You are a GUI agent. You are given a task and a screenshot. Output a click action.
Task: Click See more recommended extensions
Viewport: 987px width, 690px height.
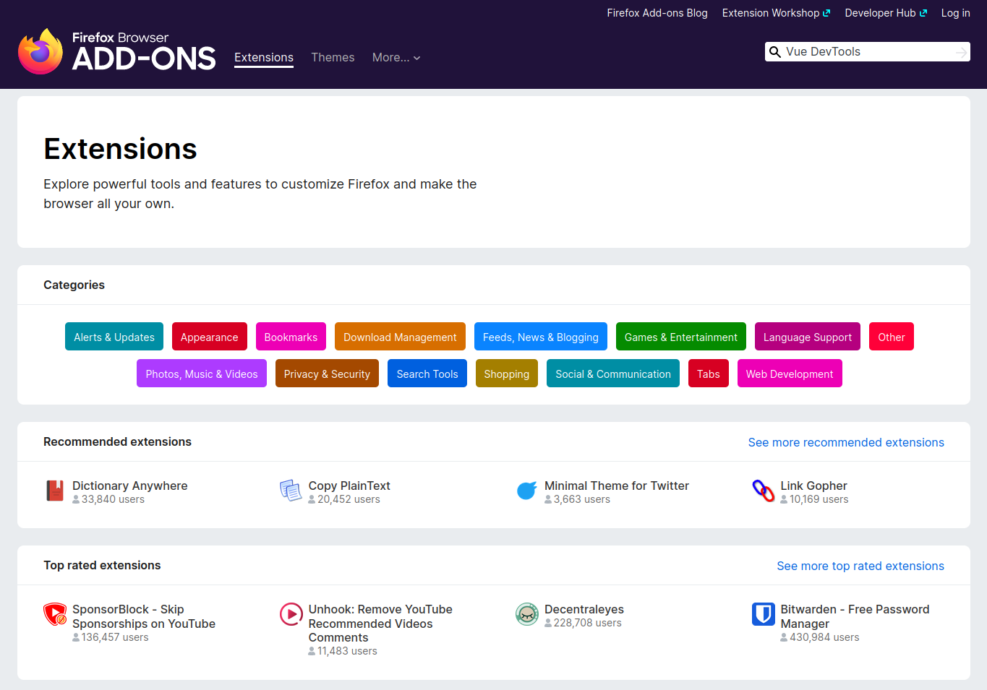coord(846,442)
